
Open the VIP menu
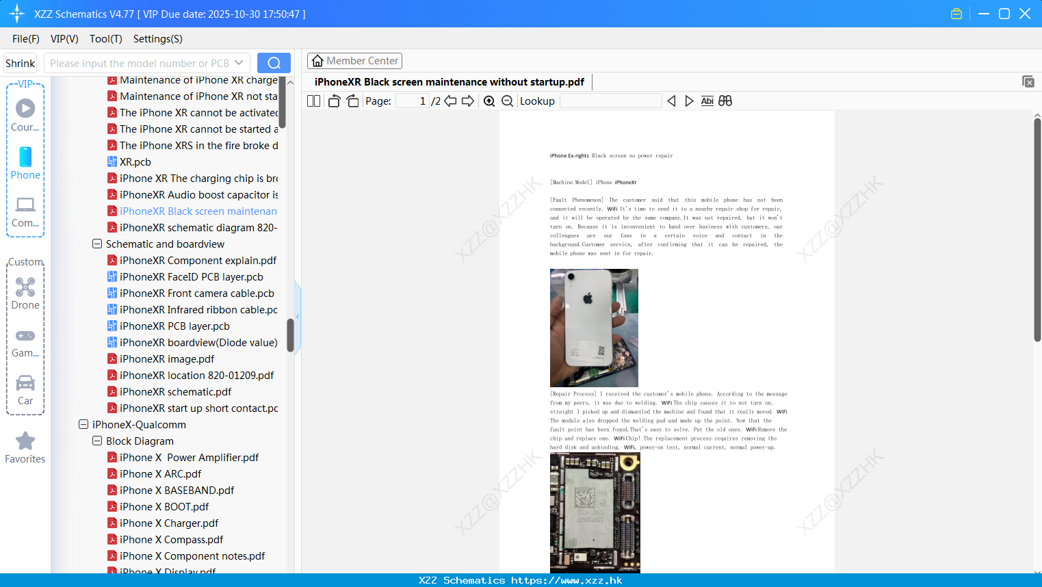tap(64, 39)
